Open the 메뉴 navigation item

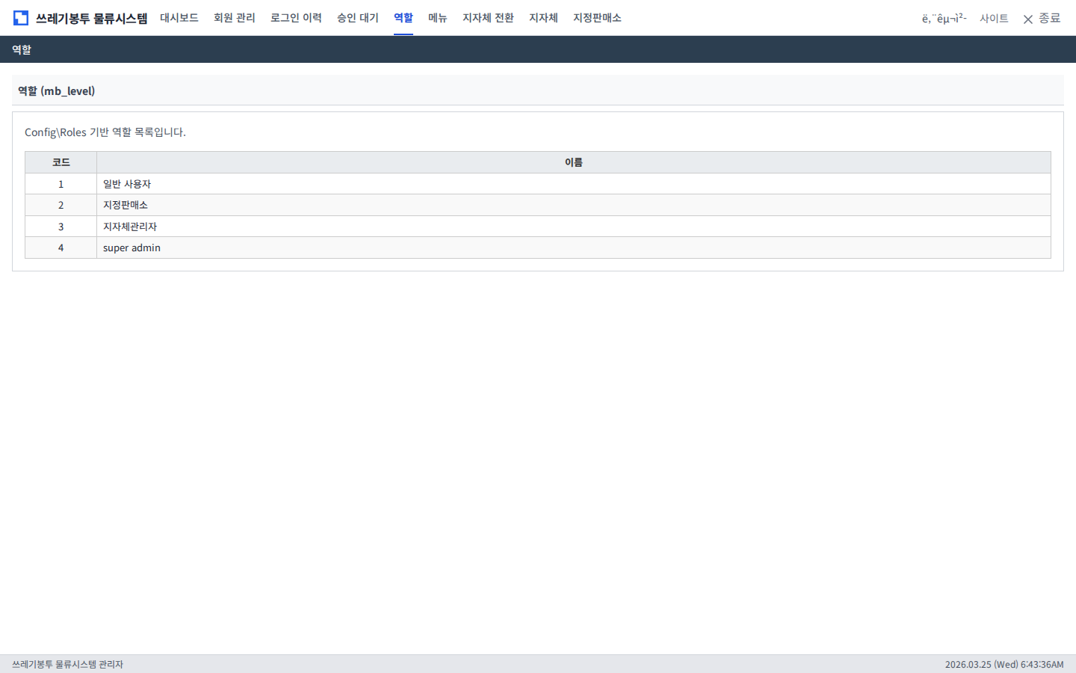(438, 18)
